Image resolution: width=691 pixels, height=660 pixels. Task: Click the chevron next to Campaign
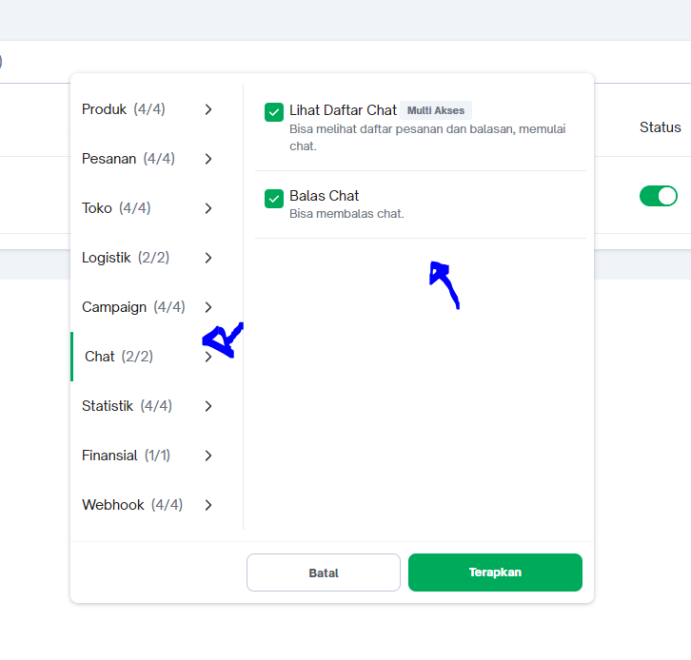[x=208, y=307]
